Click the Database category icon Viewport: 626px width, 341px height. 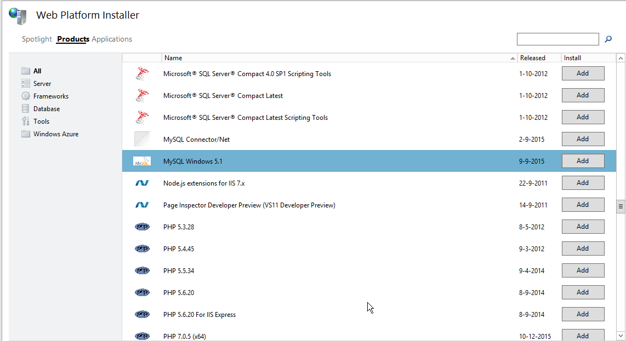point(26,108)
